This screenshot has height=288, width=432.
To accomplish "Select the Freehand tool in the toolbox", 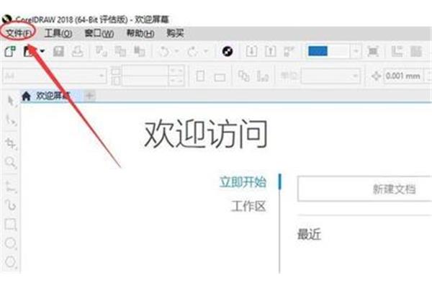I will coord(11,186).
